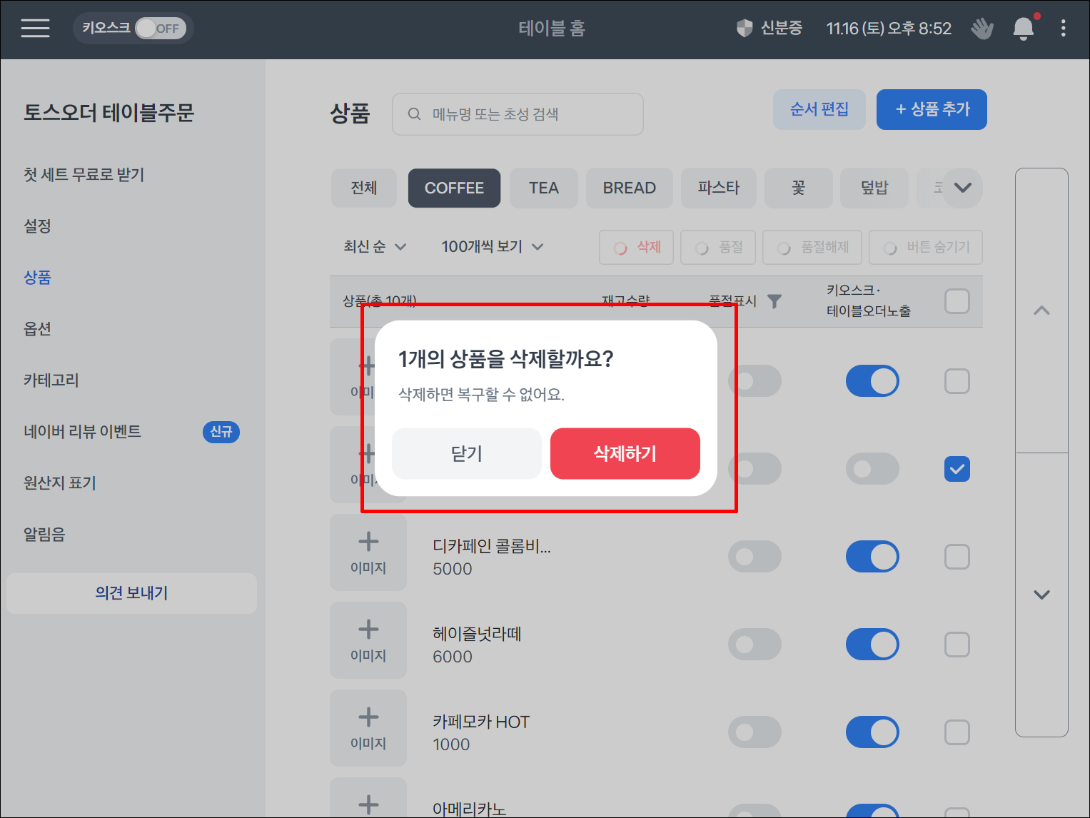Open the 100개씩 보기 dropdown
This screenshot has height=818, width=1090.
[x=492, y=247]
